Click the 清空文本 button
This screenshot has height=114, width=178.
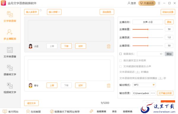click(31, 103)
